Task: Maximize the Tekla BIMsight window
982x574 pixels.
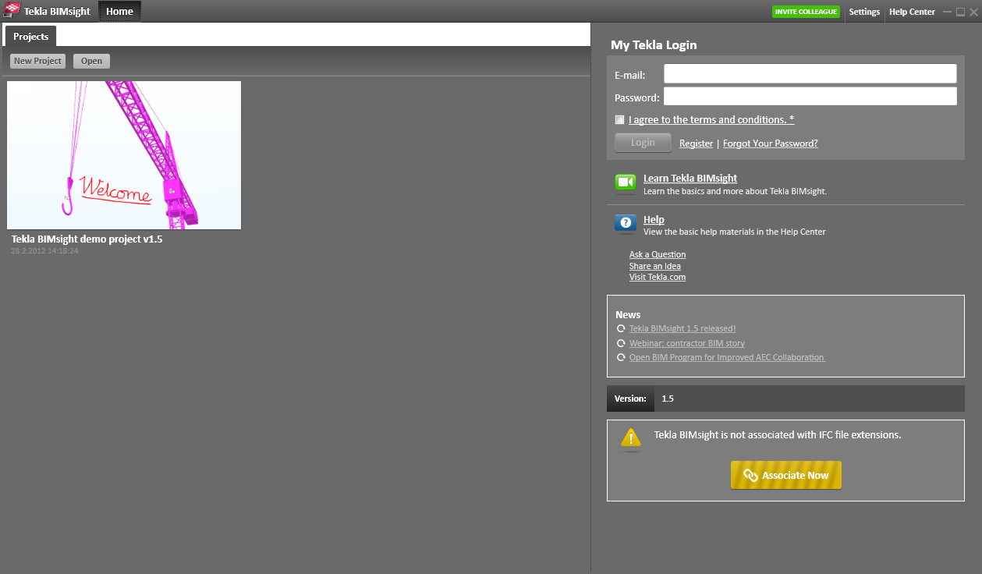Action: point(960,12)
